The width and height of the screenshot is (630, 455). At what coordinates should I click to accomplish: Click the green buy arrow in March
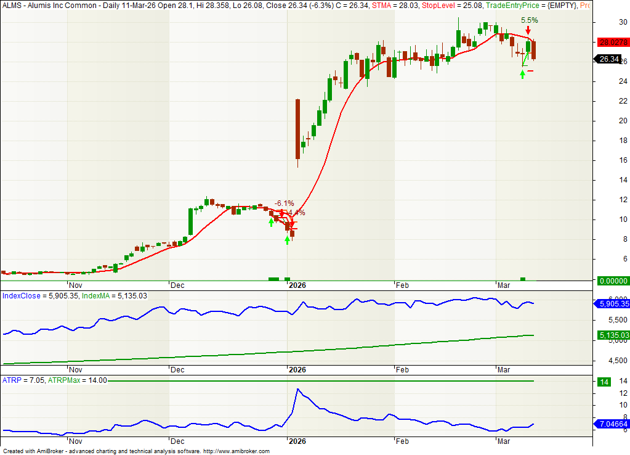pos(523,74)
